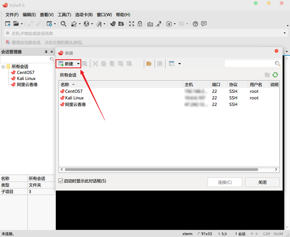Screen dimensions: 290x237
Task: Open the 窗口(W) menu
Action: click(104, 15)
